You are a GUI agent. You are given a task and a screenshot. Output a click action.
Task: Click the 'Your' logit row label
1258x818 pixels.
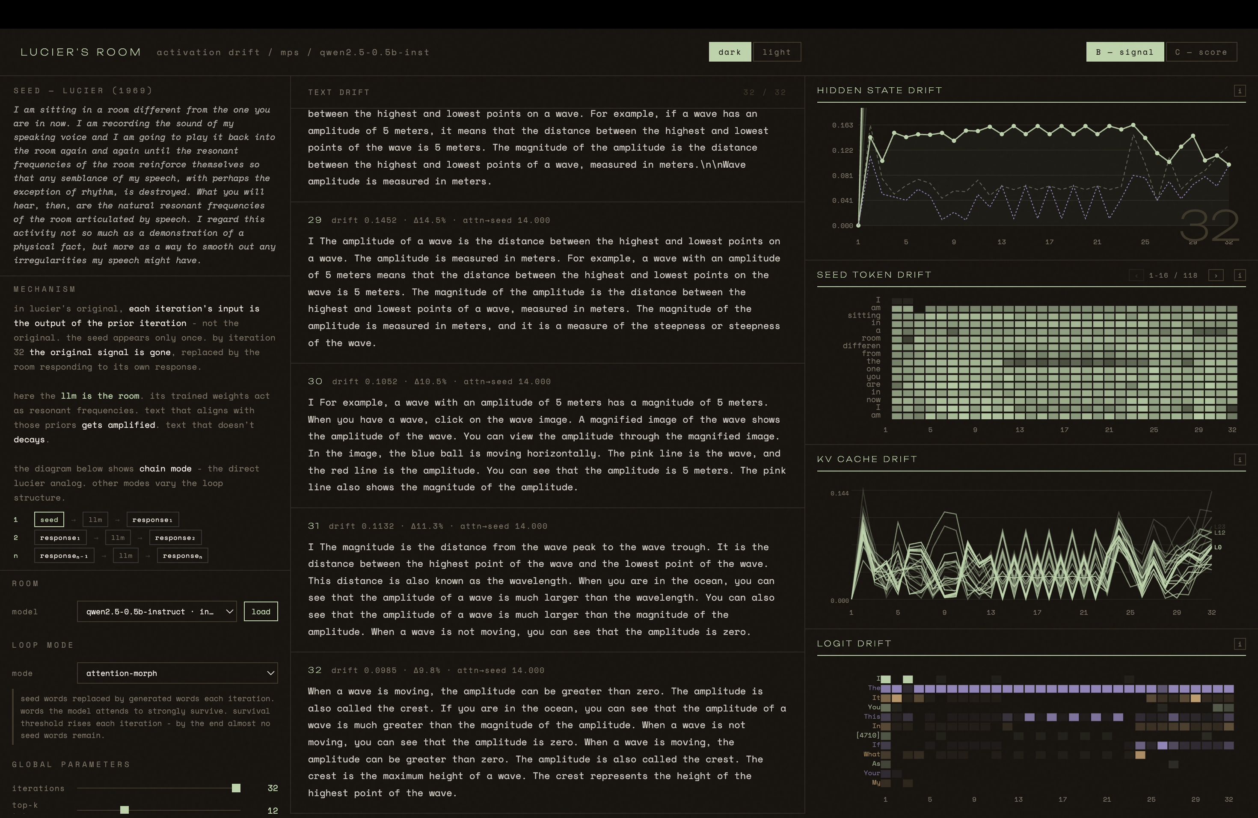[x=872, y=773]
